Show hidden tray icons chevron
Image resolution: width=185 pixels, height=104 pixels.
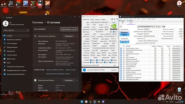163,102
